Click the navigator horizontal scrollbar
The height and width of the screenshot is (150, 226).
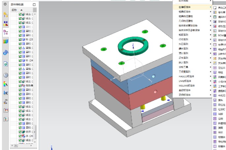[x=23, y=145]
